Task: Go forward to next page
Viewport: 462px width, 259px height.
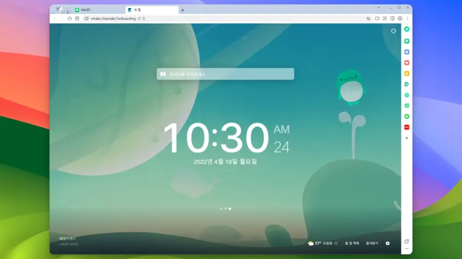Action: (x=62, y=18)
